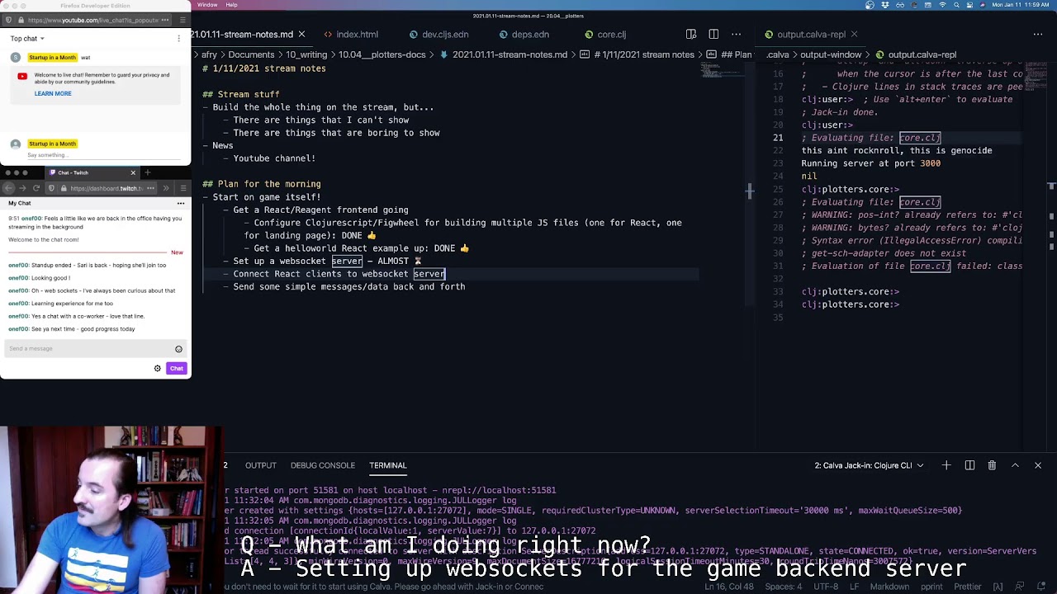
Task: Close the stream-notes.md editor tab
Action: tap(301, 35)
